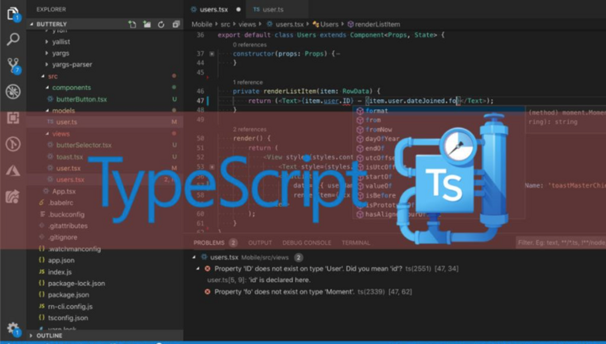Select the PROBLEMS panel tab
The height and width of the screenshot is (344, 606).
[x=209, y=243]
